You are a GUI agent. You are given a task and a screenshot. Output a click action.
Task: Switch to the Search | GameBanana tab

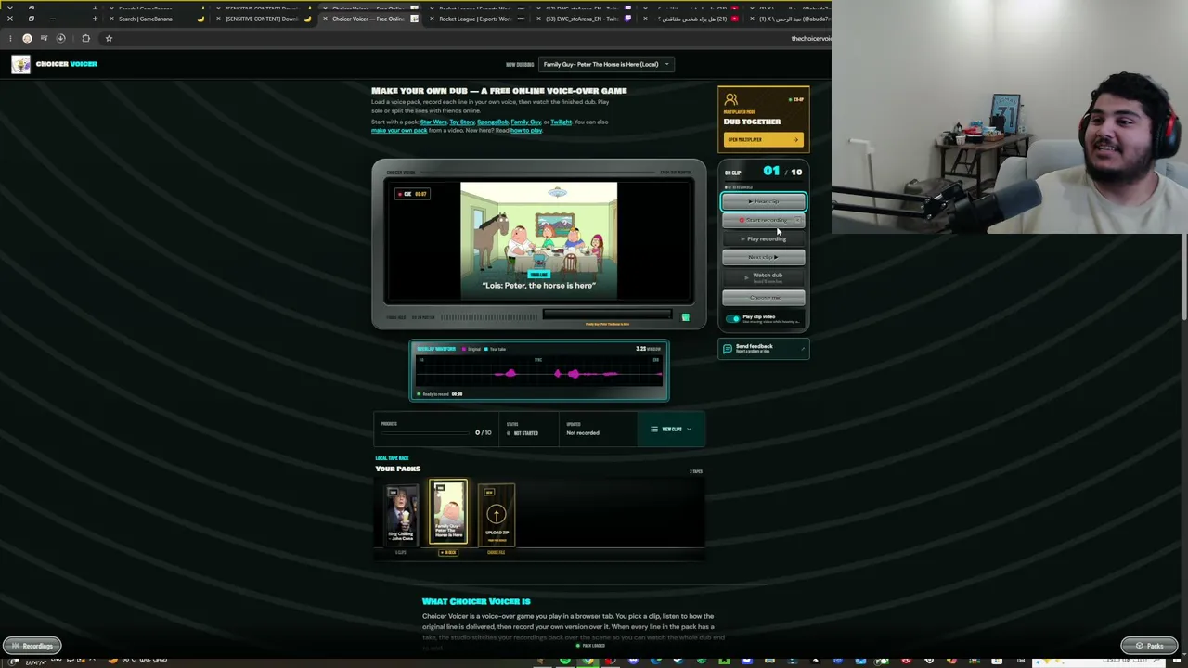pos(155,19)
